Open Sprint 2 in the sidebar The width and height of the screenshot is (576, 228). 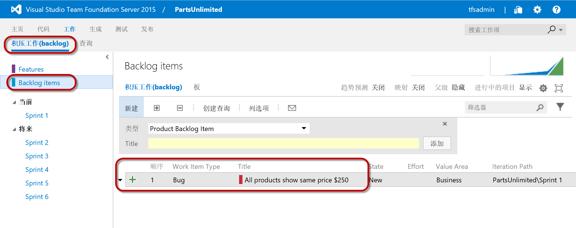(37, 143)
